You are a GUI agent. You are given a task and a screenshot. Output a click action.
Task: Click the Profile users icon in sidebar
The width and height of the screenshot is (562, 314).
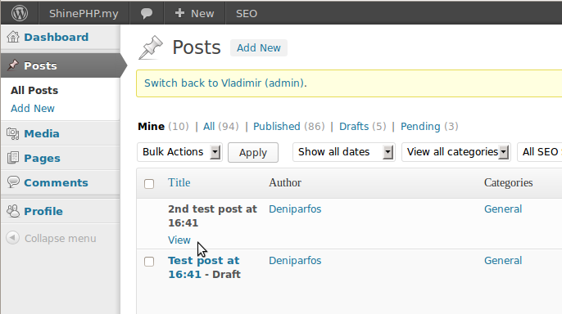[13, 211]
